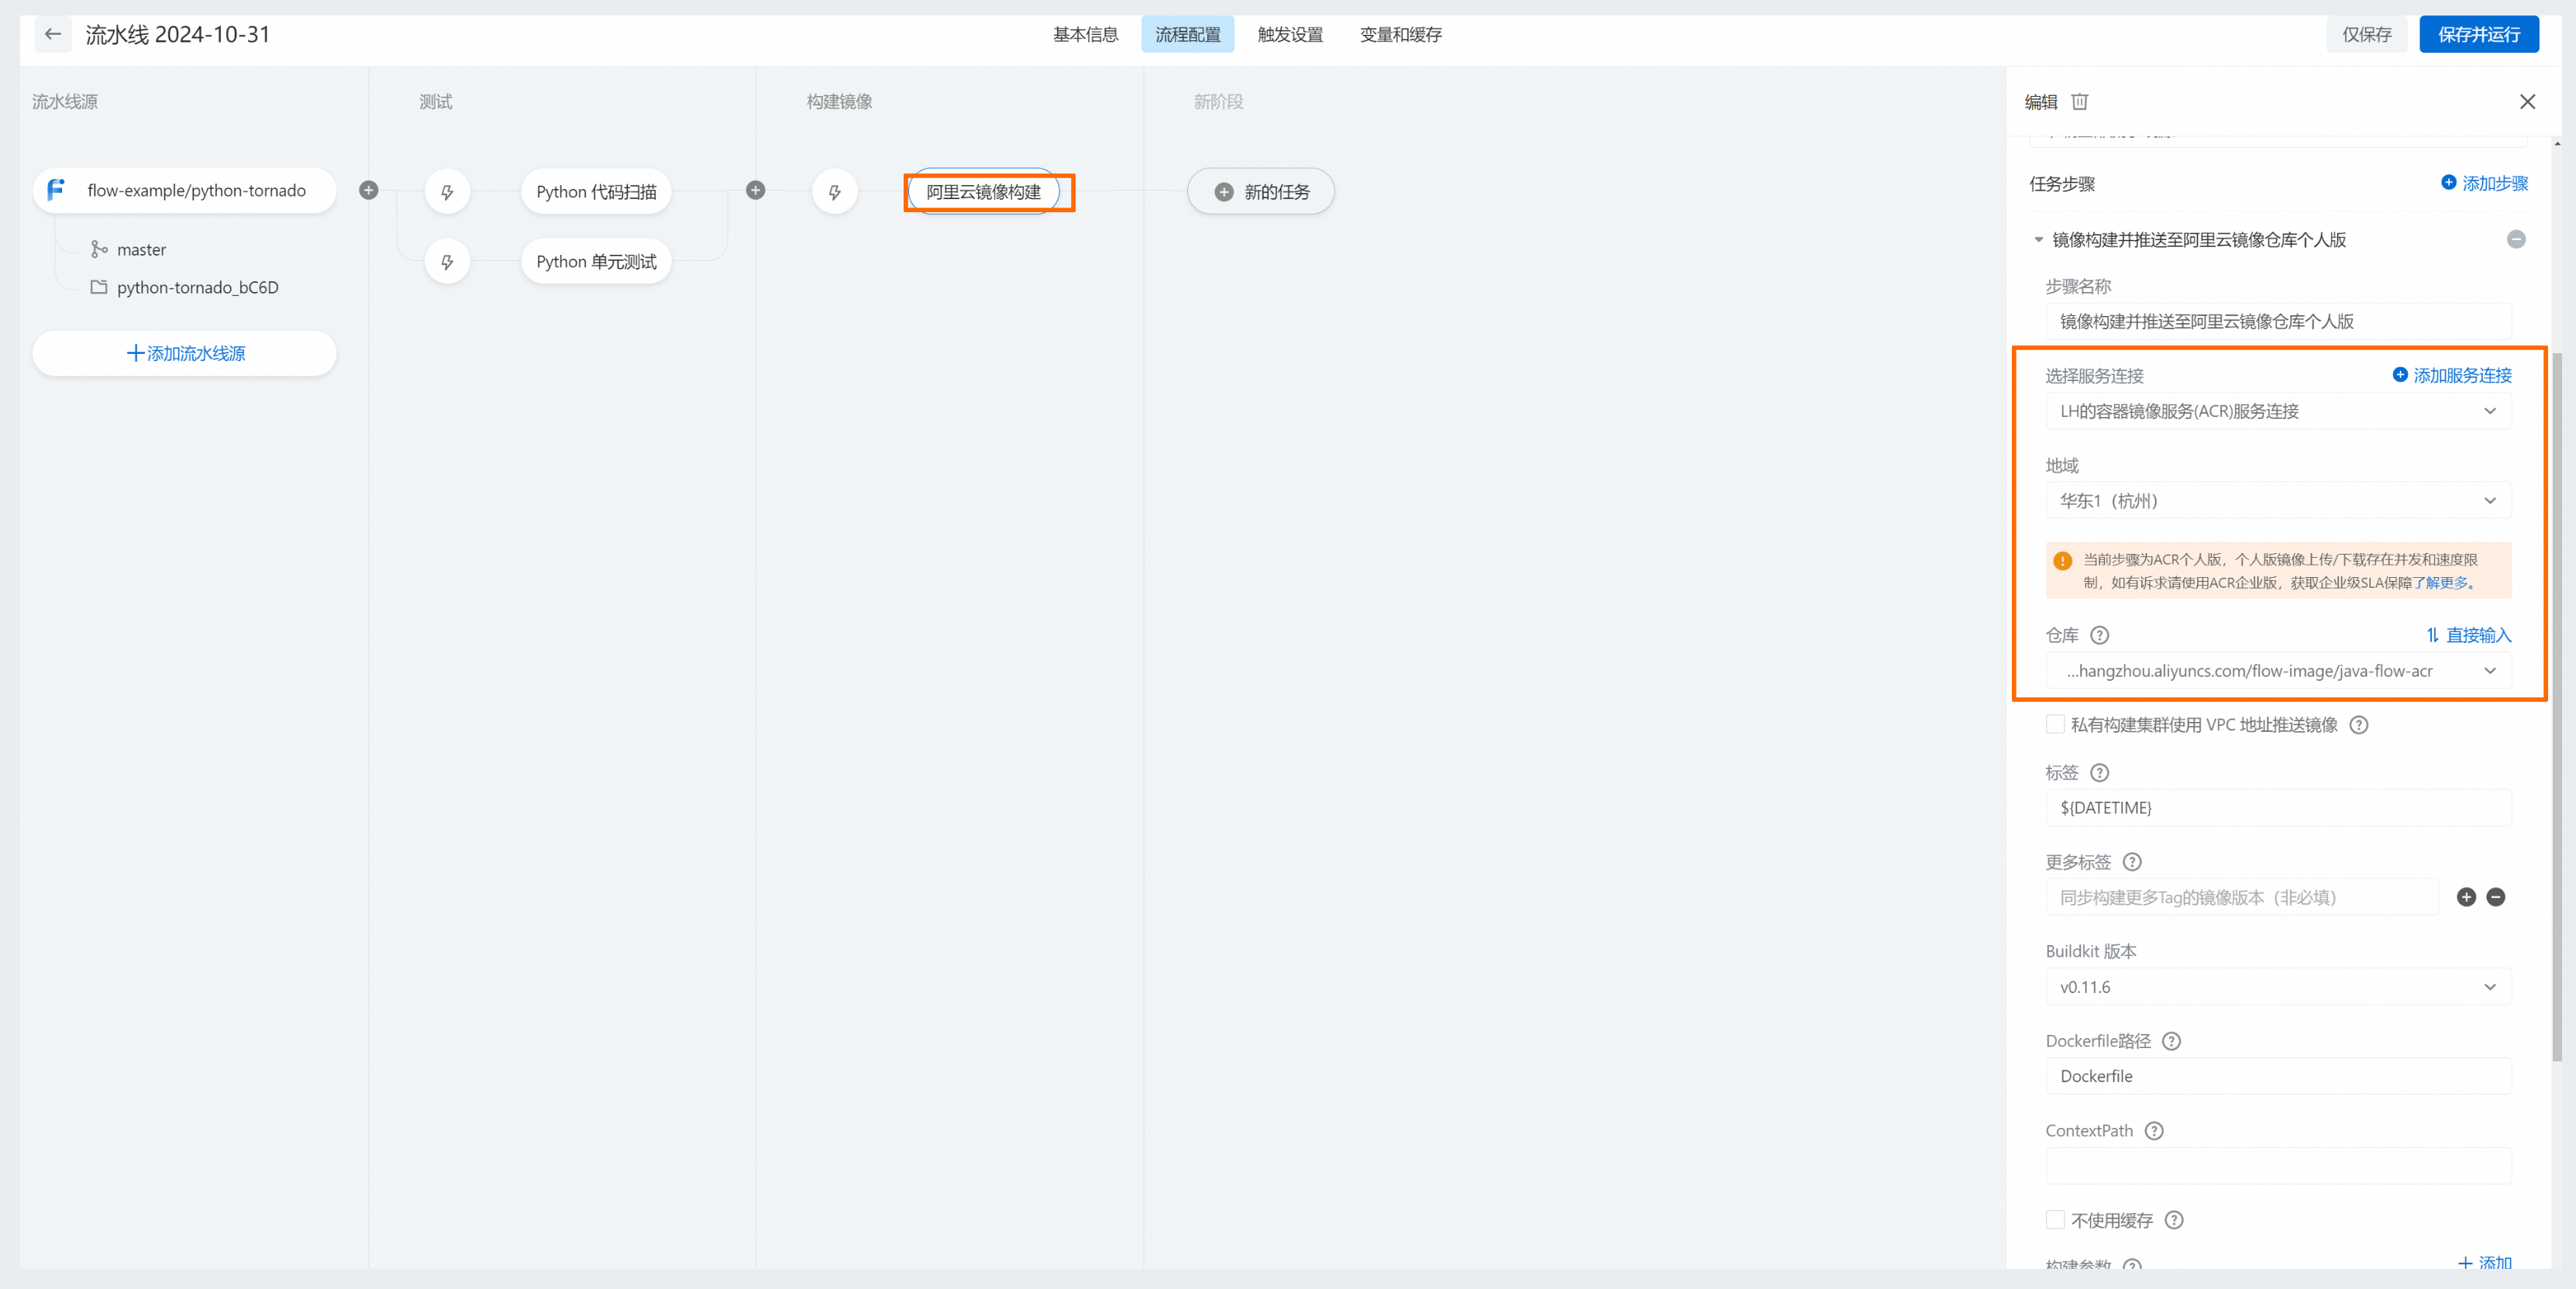This screenshot has height=1289, width=2576.
Task: Switch to the 流程配置 tab
Action: [x=1187, y=35]
